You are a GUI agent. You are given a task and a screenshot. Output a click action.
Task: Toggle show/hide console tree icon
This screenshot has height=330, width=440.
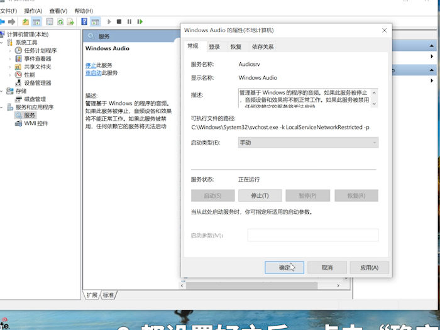coord(36,21)
